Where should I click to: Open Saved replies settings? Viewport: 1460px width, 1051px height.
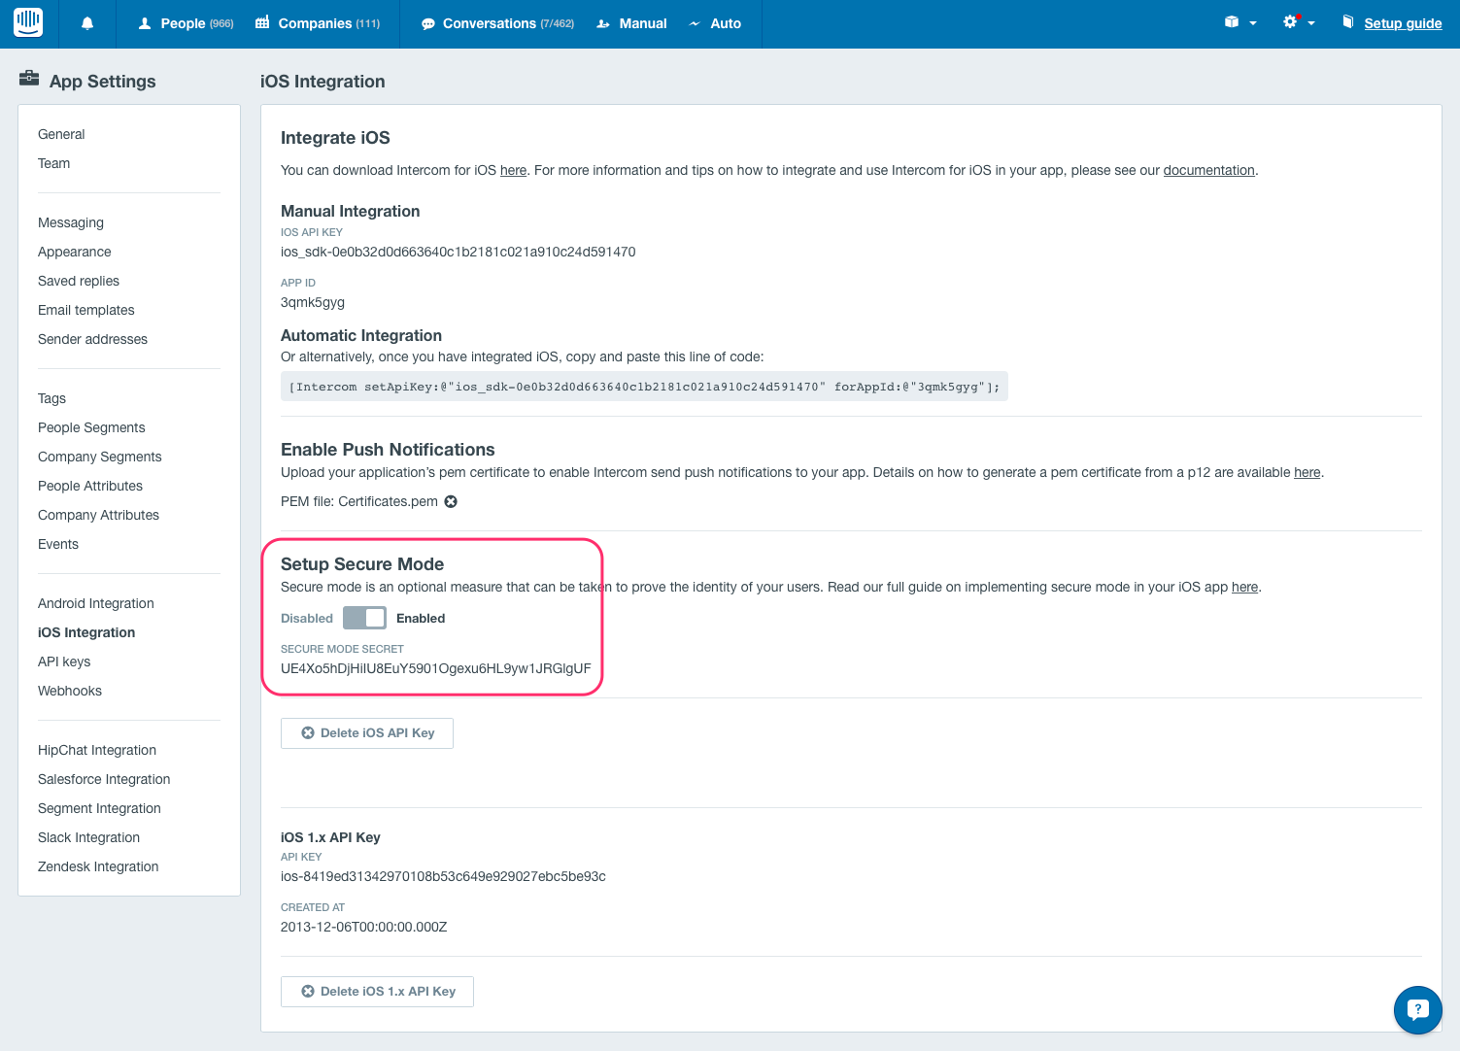coord(79,281)
